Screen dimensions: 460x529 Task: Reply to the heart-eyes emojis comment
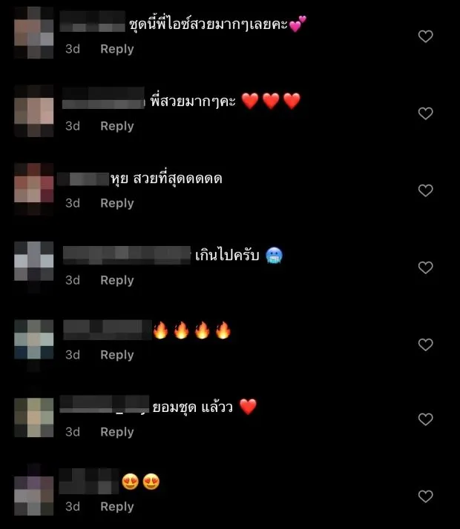pyautogui.click(x=117, y=507)
